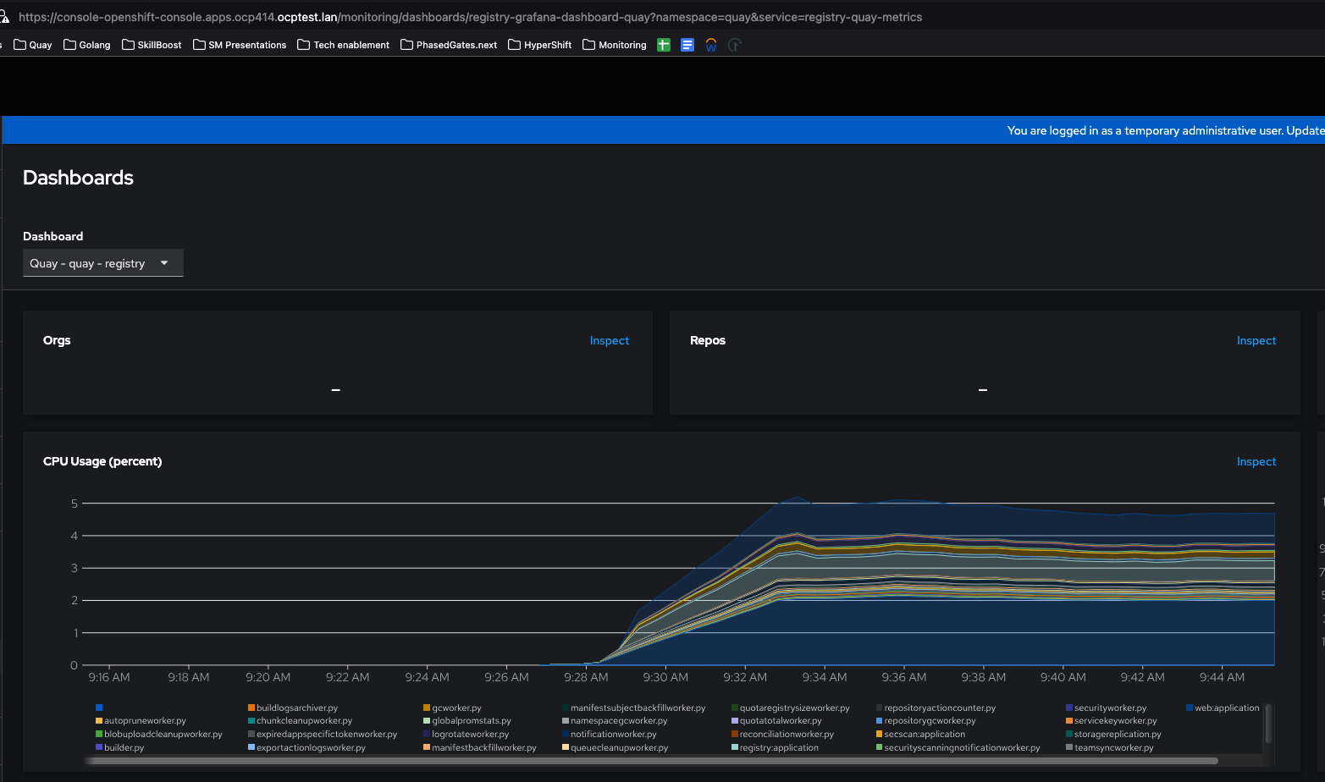Click the blue document bookmark icon
Image resolution: width=1325 pixels, height=782 pixels.
tap(687, 45)
